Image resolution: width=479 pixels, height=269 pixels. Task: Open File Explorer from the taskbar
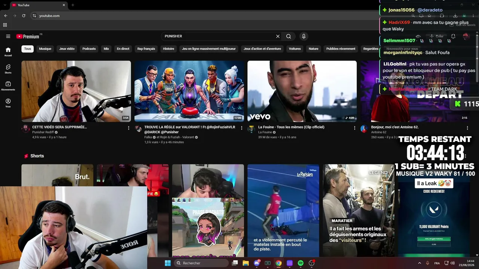click(x=245, y=263)
